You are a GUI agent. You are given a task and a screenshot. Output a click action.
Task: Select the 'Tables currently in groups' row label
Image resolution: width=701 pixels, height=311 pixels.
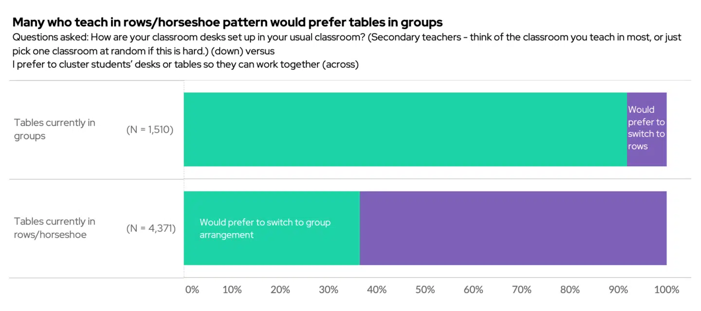click(x=55, y=129)
